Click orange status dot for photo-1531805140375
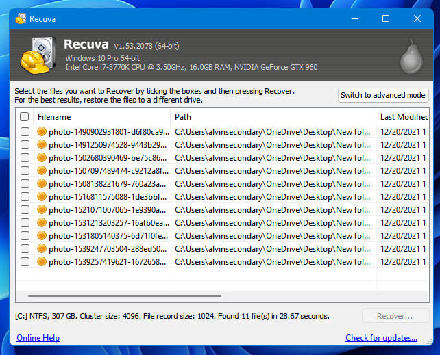The height and width of the screenshot is (355, 440). pos(42,235)
